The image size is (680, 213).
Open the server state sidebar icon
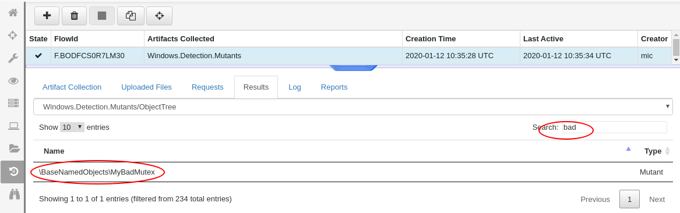click(13, 103)
